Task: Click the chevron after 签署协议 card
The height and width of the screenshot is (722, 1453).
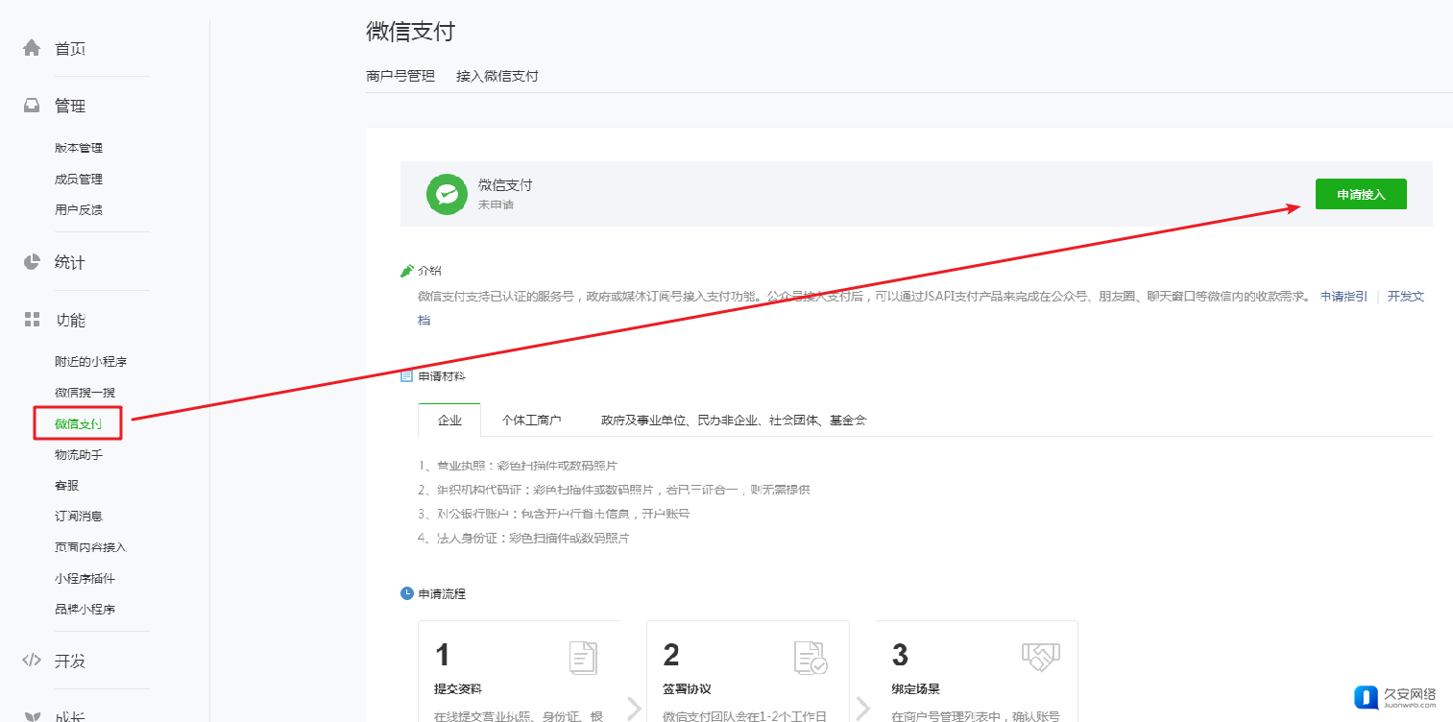Action: (862, 710)
